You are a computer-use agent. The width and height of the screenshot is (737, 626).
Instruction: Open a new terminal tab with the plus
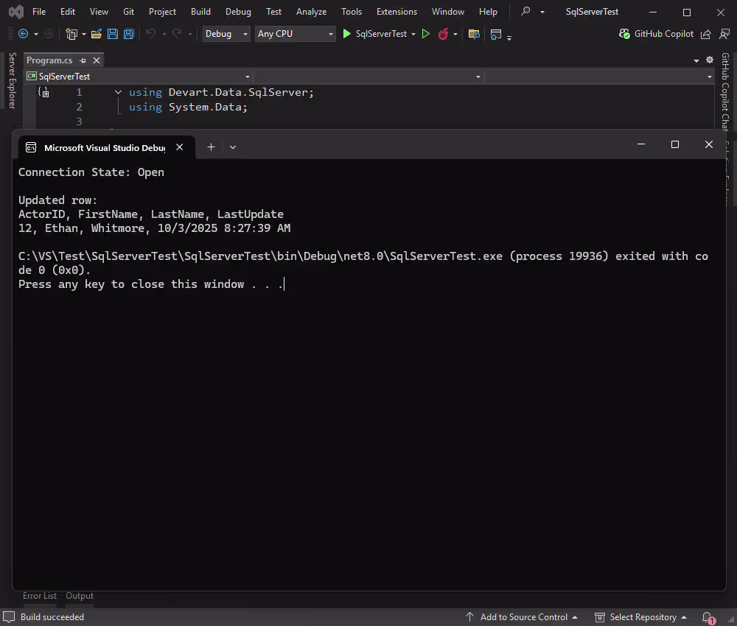[x=211, y=147]
